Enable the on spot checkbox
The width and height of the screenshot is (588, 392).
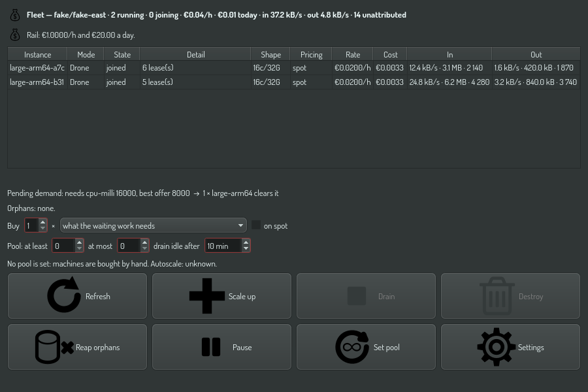pos(255,225)
